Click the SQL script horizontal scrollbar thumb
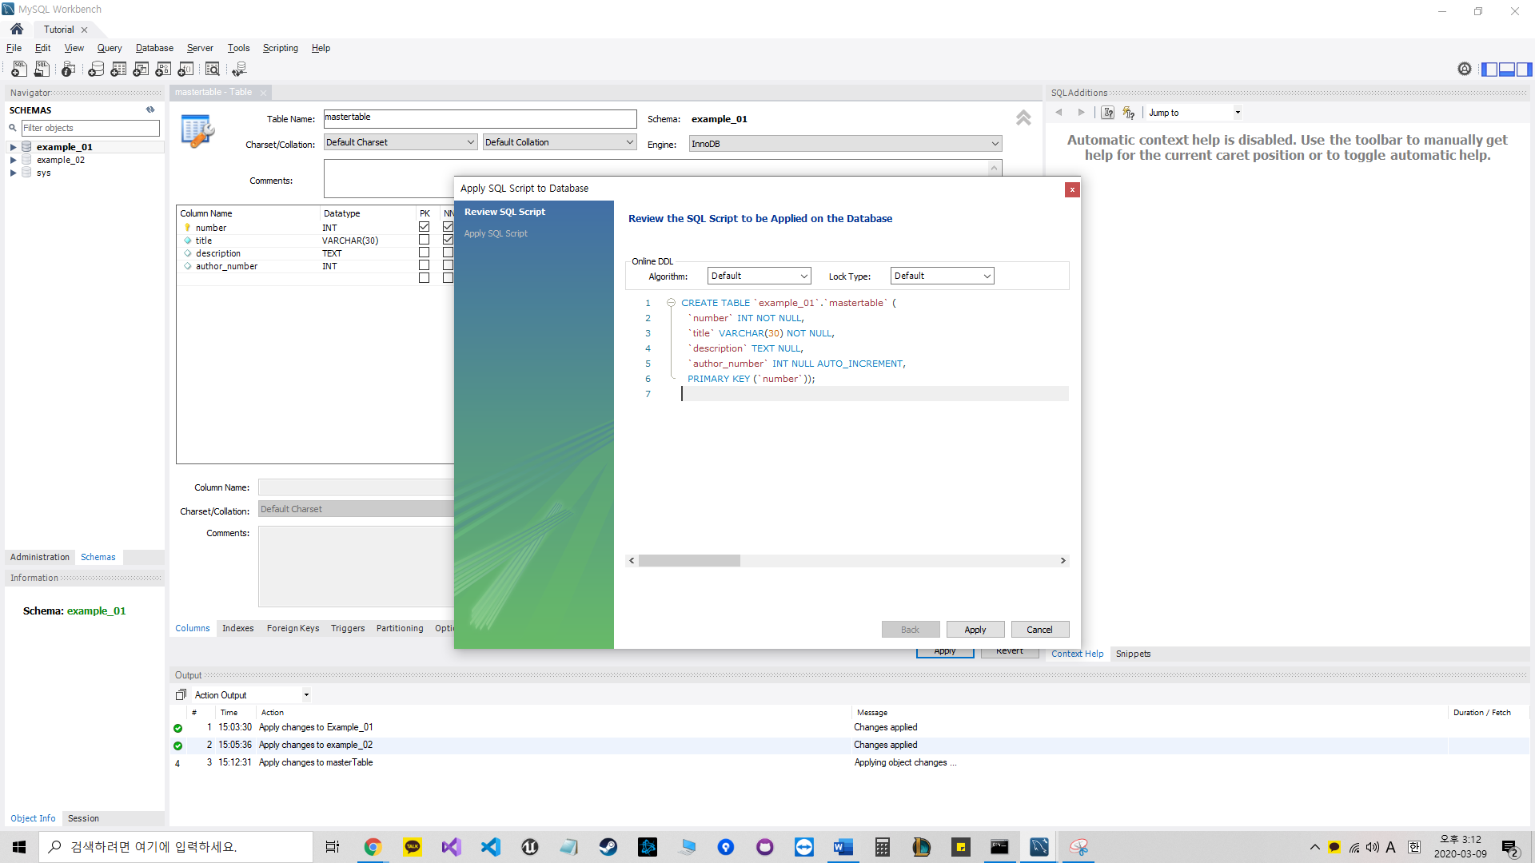The height and width of the screenshot is (863, 1535). pos(689,561)
